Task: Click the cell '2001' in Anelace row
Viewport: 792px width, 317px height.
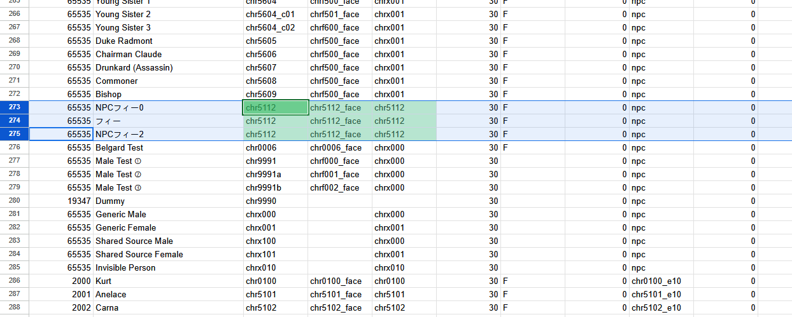Action: click(x=62, y=294)
